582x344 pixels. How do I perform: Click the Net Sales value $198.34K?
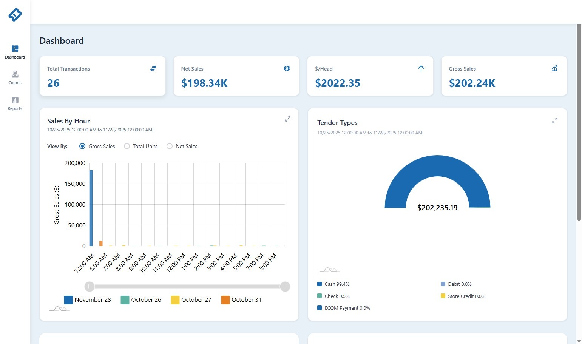click(x=204, y=83)
